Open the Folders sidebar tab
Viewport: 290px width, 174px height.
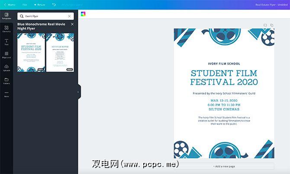(x=6, y=81)
